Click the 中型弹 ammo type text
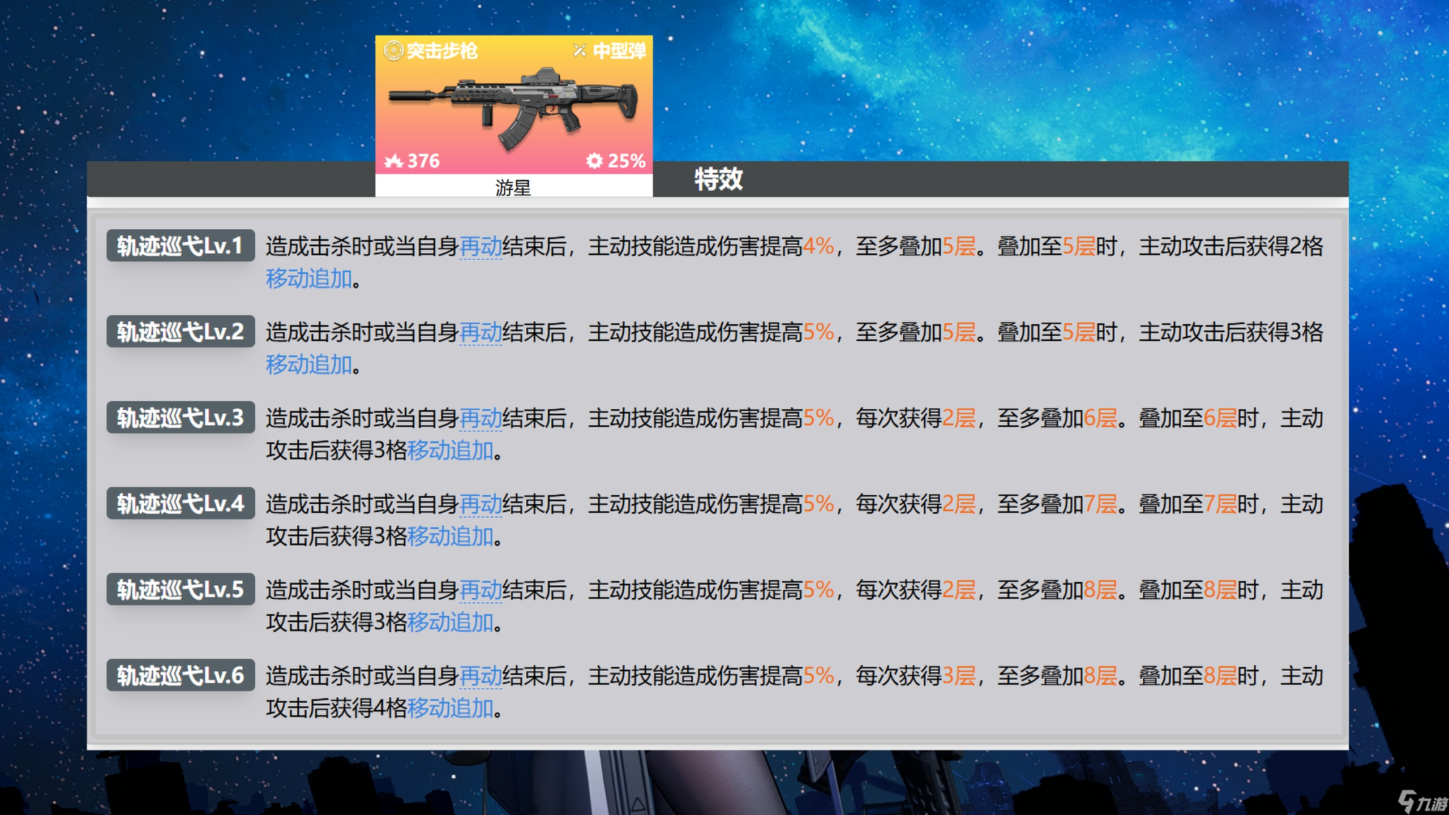The width and height of the screenshot is (1449, 815). [619, 51]
